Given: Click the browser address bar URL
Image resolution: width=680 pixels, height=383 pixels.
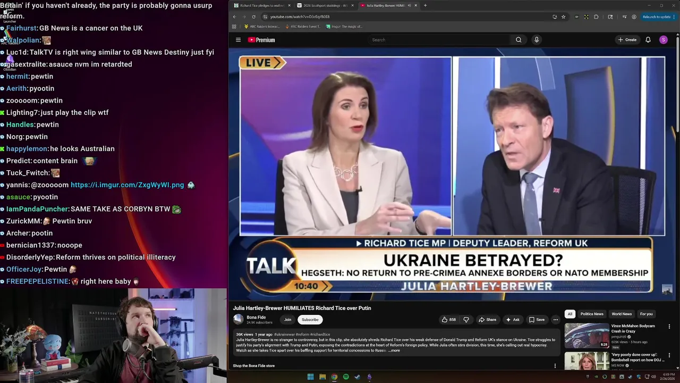Looking at the screenshot, I should 300,16.
